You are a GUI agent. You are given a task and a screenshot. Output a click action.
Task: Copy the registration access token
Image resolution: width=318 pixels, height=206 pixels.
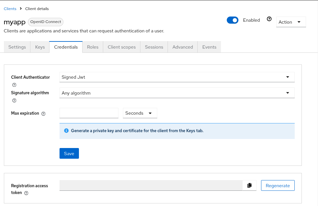(x=249, y=186)
